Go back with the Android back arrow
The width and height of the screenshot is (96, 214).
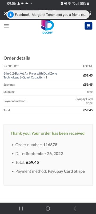click(x=75, y=208)
